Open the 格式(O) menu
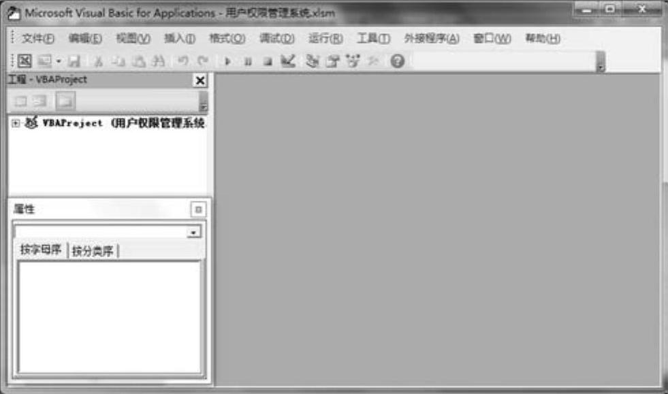Screen dimensions: 668x394 227,39
